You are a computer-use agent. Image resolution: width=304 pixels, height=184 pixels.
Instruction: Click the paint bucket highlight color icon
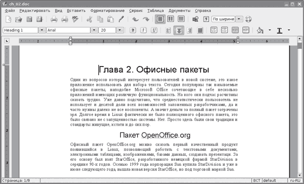pos(260,30)
